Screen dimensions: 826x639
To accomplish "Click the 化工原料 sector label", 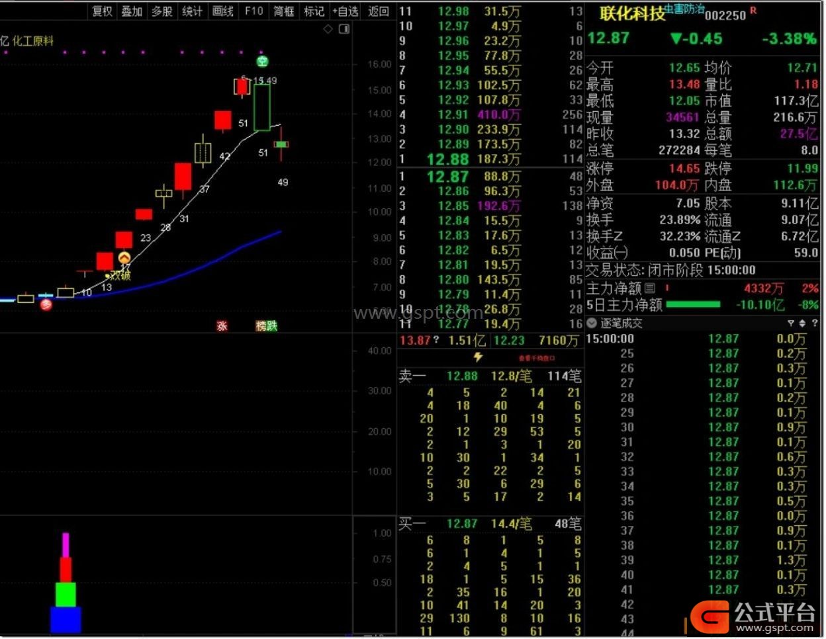I will (33, 41).
